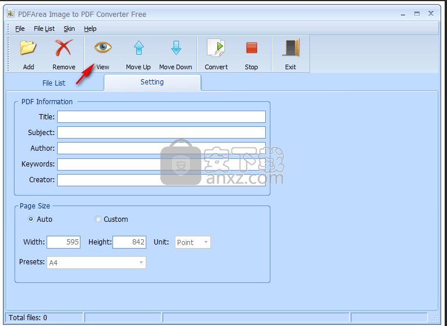Click the Width field showing 595
Image resolution: width=447 pixels, height=326 pixels.
click(x=64, y=242)
